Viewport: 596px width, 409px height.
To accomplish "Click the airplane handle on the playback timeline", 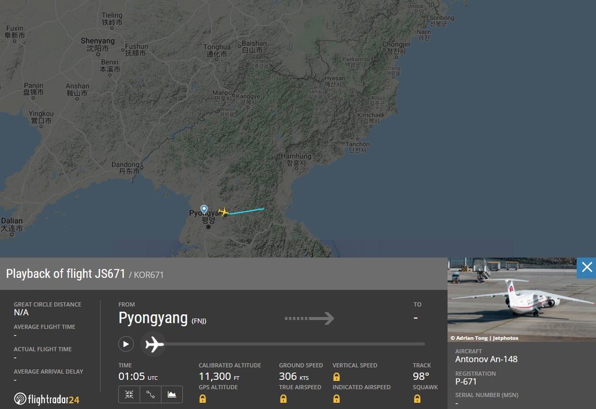I will (x=154, y=344).
